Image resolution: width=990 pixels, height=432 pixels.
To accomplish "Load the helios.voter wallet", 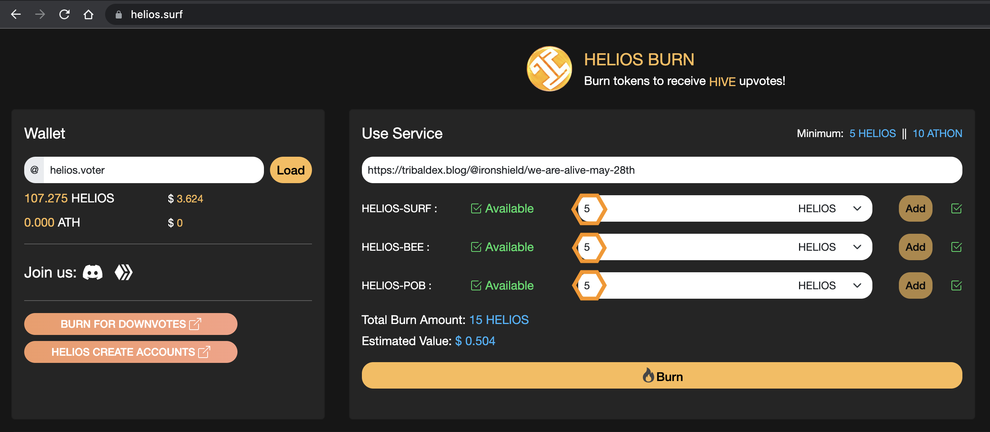I will coord(290,170).
